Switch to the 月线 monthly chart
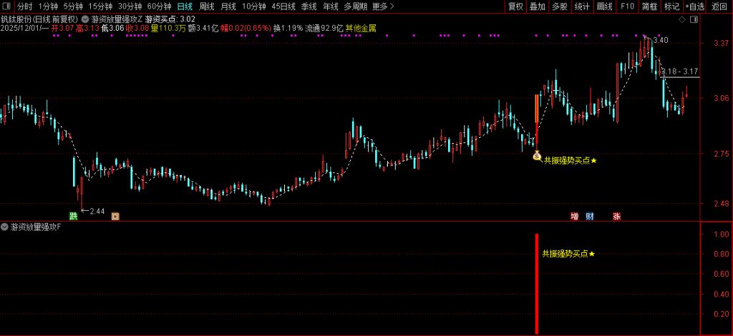 (228, 6)
